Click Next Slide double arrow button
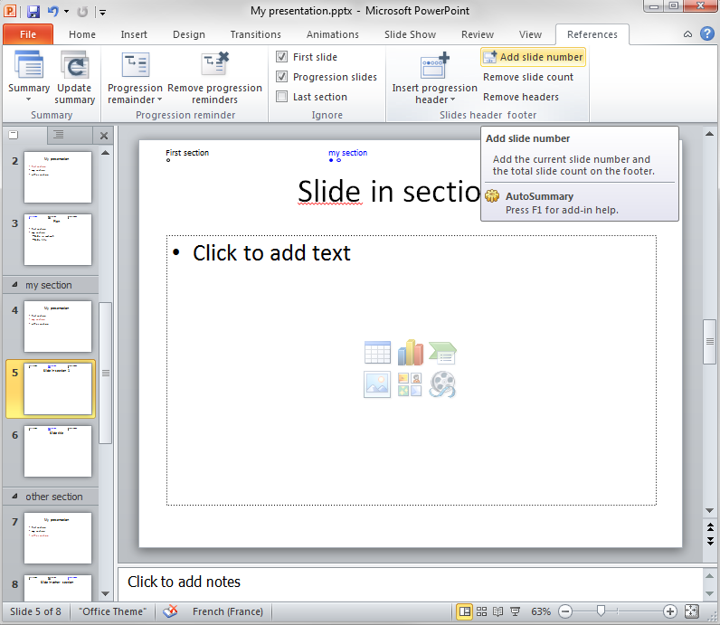 (x=710, y=541)
